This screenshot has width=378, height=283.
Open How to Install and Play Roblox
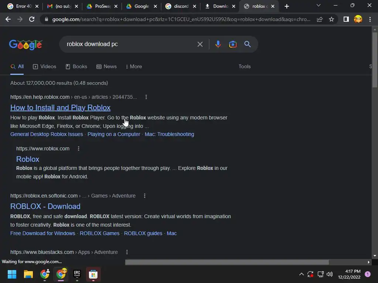tap(60, 108)
